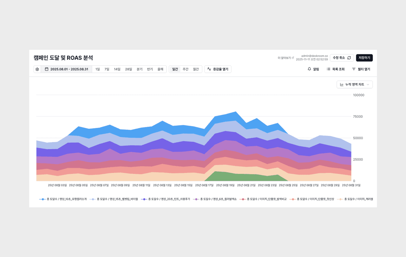
Task: Open the 누적 영역 차트 chart type dropdown
Action: [355, 84]
